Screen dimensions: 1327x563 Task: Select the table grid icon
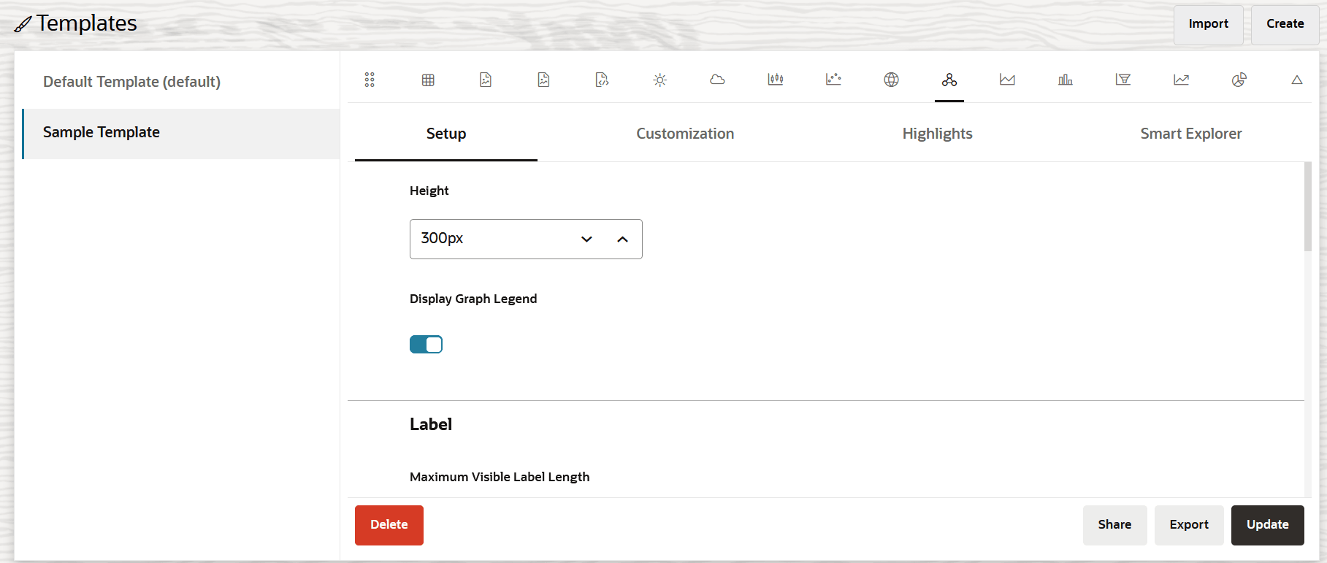[428, 80]
